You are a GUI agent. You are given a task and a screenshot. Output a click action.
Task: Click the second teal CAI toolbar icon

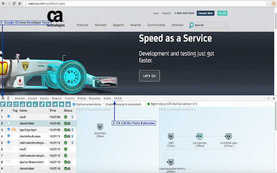(10, 104)
